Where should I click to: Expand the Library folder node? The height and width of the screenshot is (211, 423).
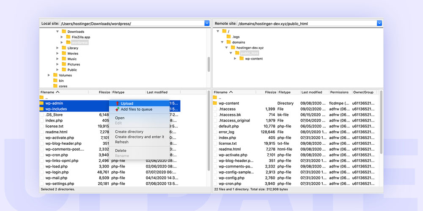58,48
